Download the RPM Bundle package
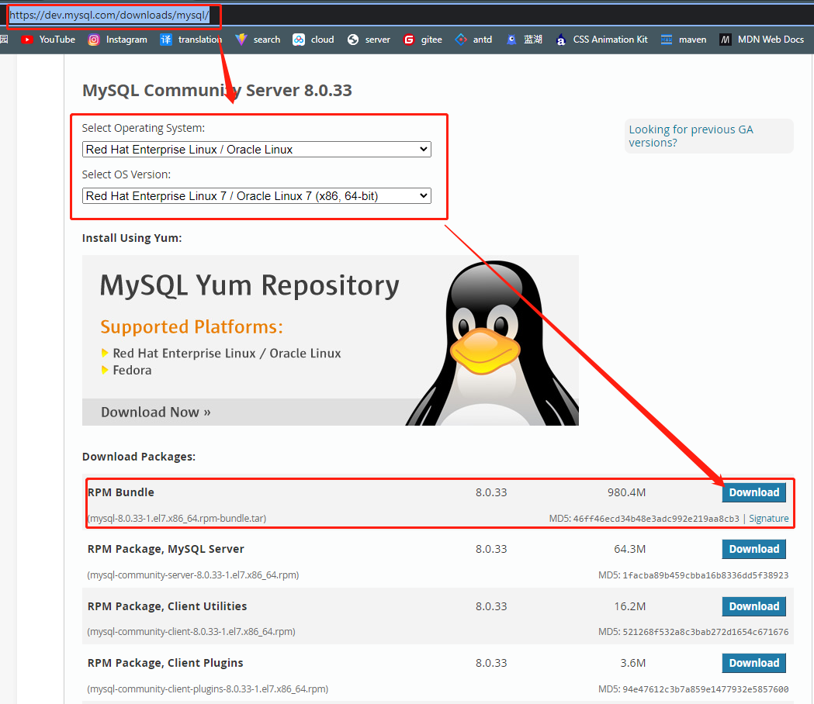 pyautogui.click(x=753, y=492)
